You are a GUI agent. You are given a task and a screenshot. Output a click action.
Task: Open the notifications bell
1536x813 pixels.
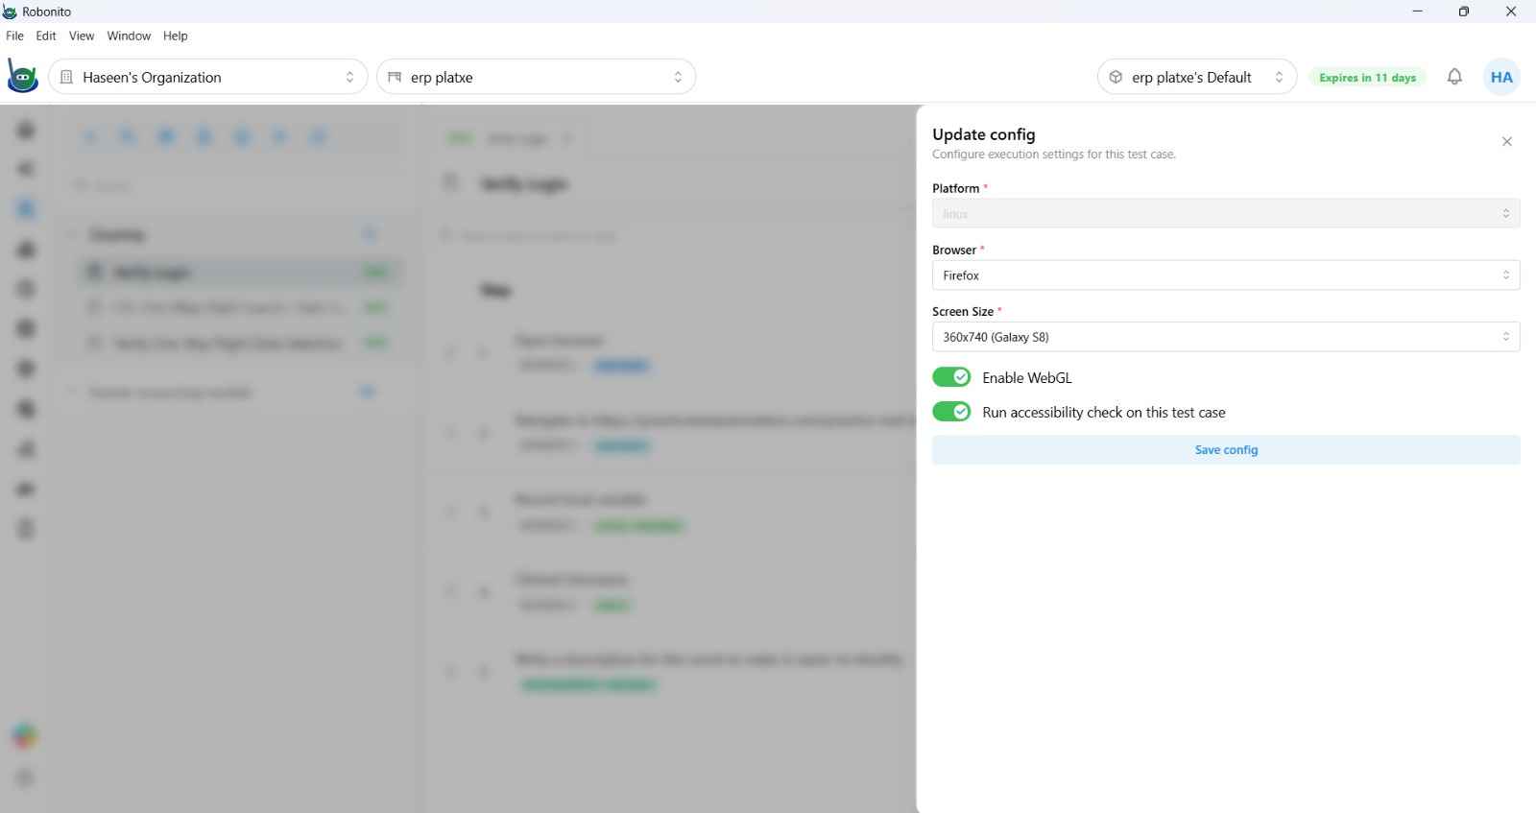pyautogui.click(x=1454, y=77)
